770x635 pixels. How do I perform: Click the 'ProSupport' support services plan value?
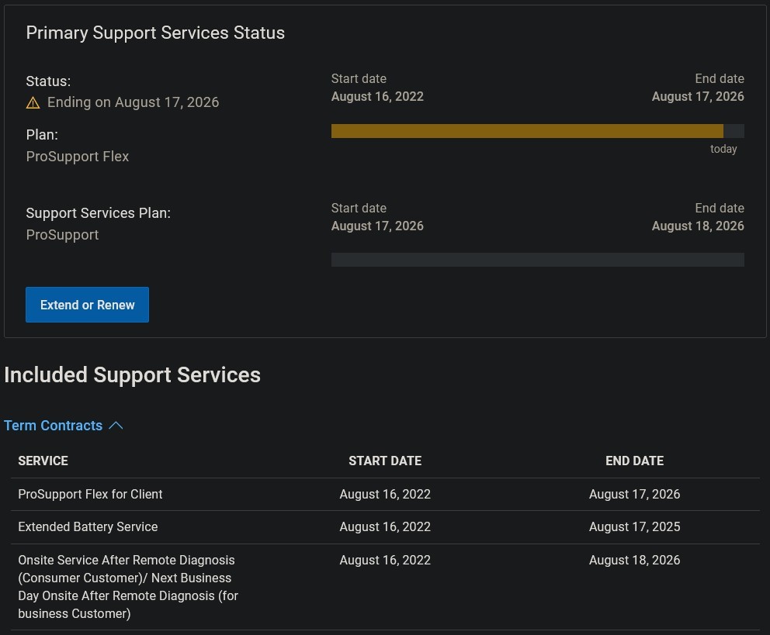[x=62, y=235]
